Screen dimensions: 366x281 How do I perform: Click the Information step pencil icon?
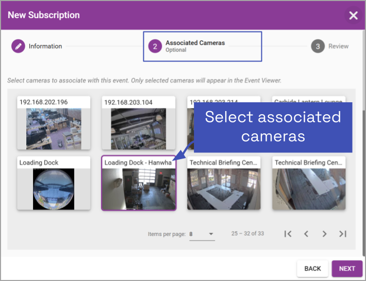point(18,46)
